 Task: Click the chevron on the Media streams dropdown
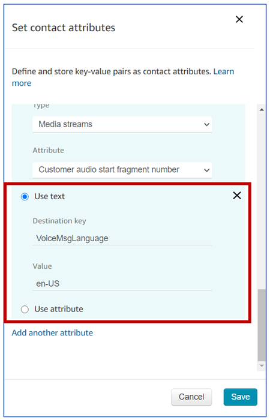(206, 125)
